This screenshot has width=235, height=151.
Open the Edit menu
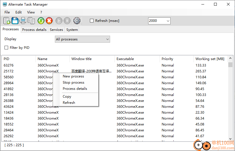18,12
